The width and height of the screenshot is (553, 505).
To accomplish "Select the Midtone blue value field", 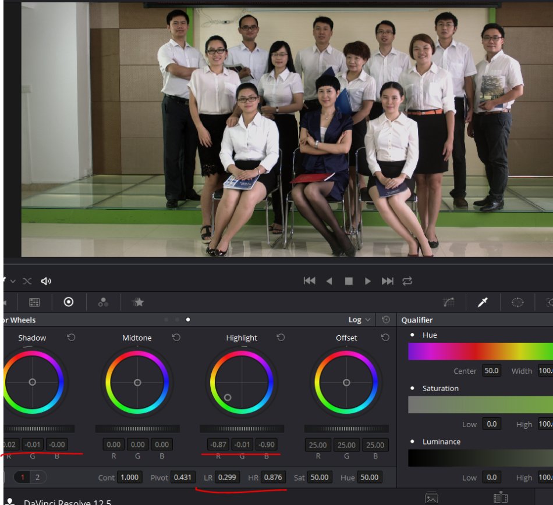I will (162, 445).
